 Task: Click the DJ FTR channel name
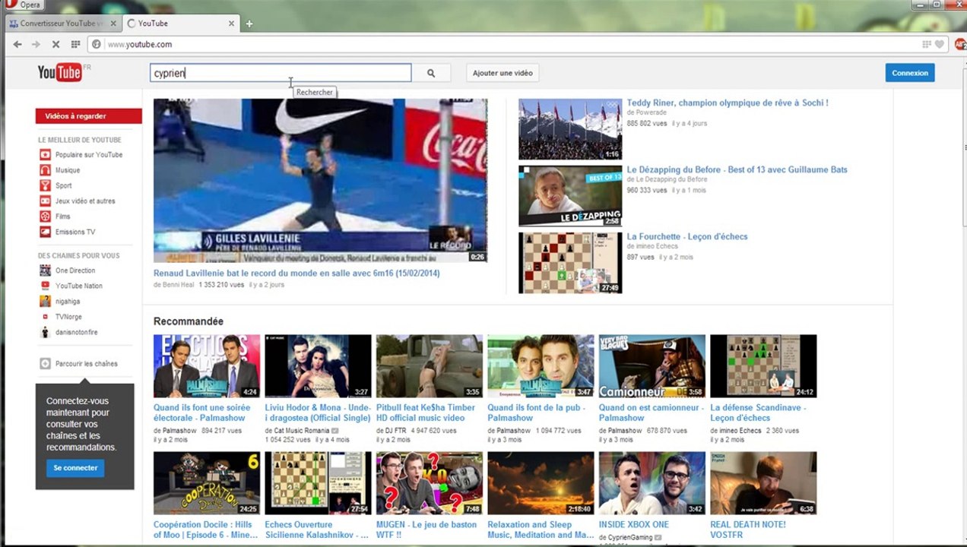(x=395, y=431)
